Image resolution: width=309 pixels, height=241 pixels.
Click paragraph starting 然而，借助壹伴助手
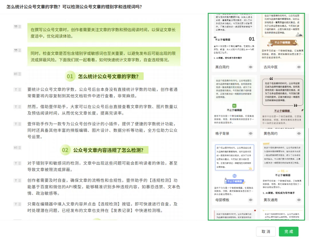[x=102, y=110]
